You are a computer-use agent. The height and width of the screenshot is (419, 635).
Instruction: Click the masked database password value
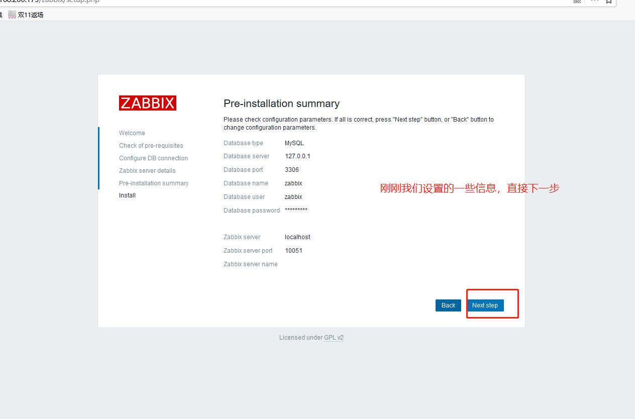coord(296,210)
